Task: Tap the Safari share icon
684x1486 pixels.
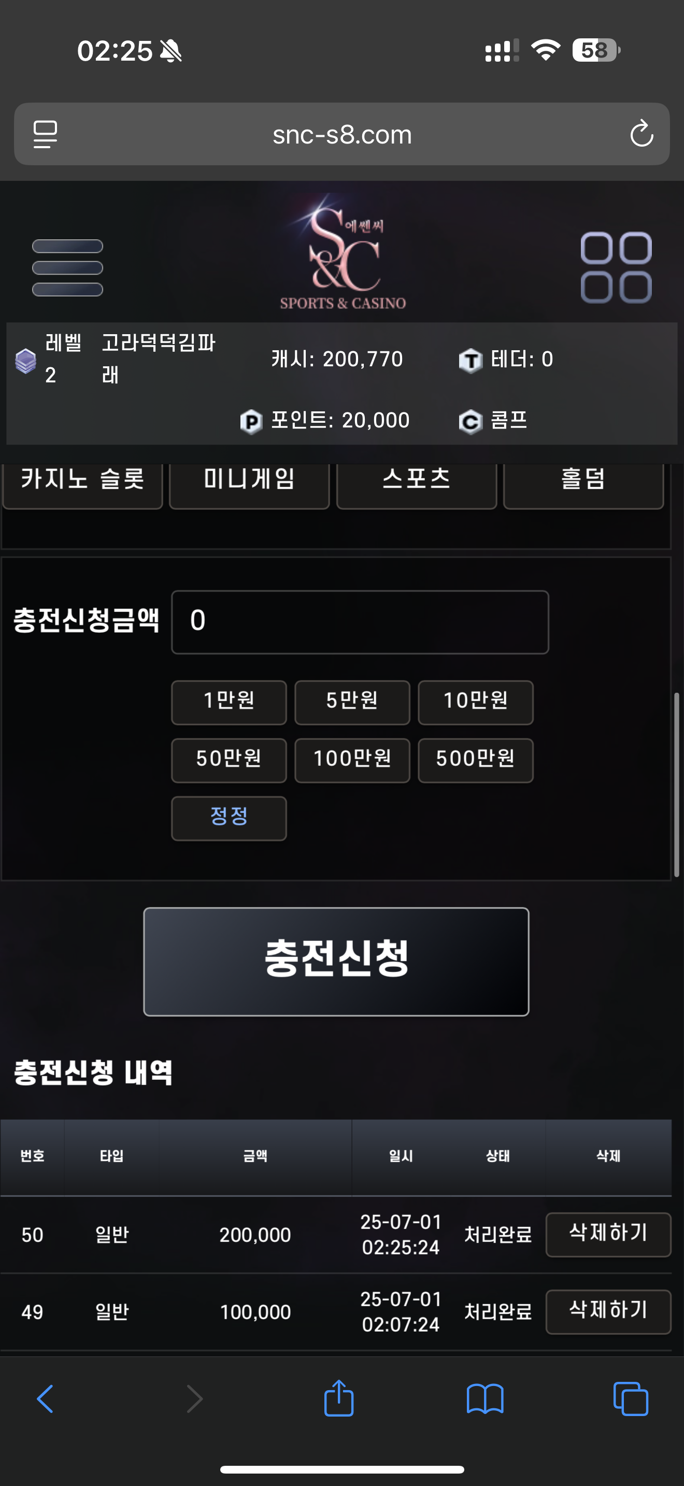Action: 338,1398
